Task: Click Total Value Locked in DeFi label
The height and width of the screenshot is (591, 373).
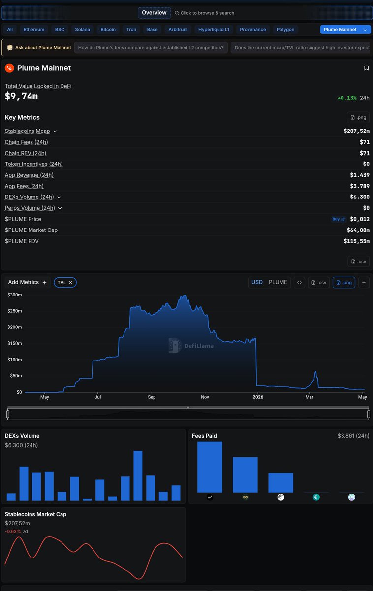Action: 38,86
